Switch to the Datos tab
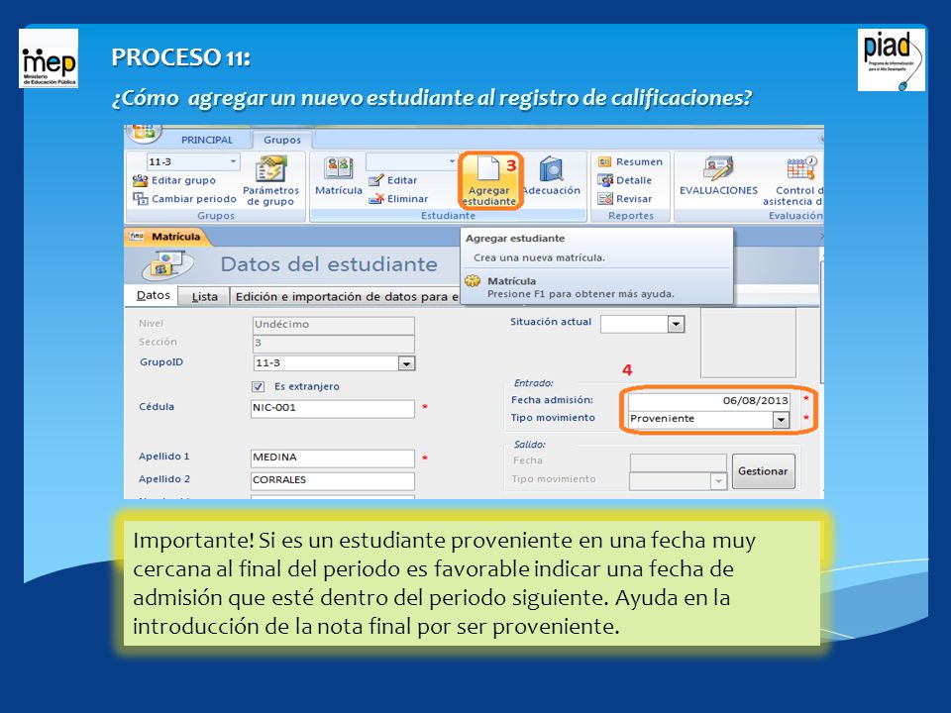This screenshot has width=951, height=713. (x=153, y=295)
